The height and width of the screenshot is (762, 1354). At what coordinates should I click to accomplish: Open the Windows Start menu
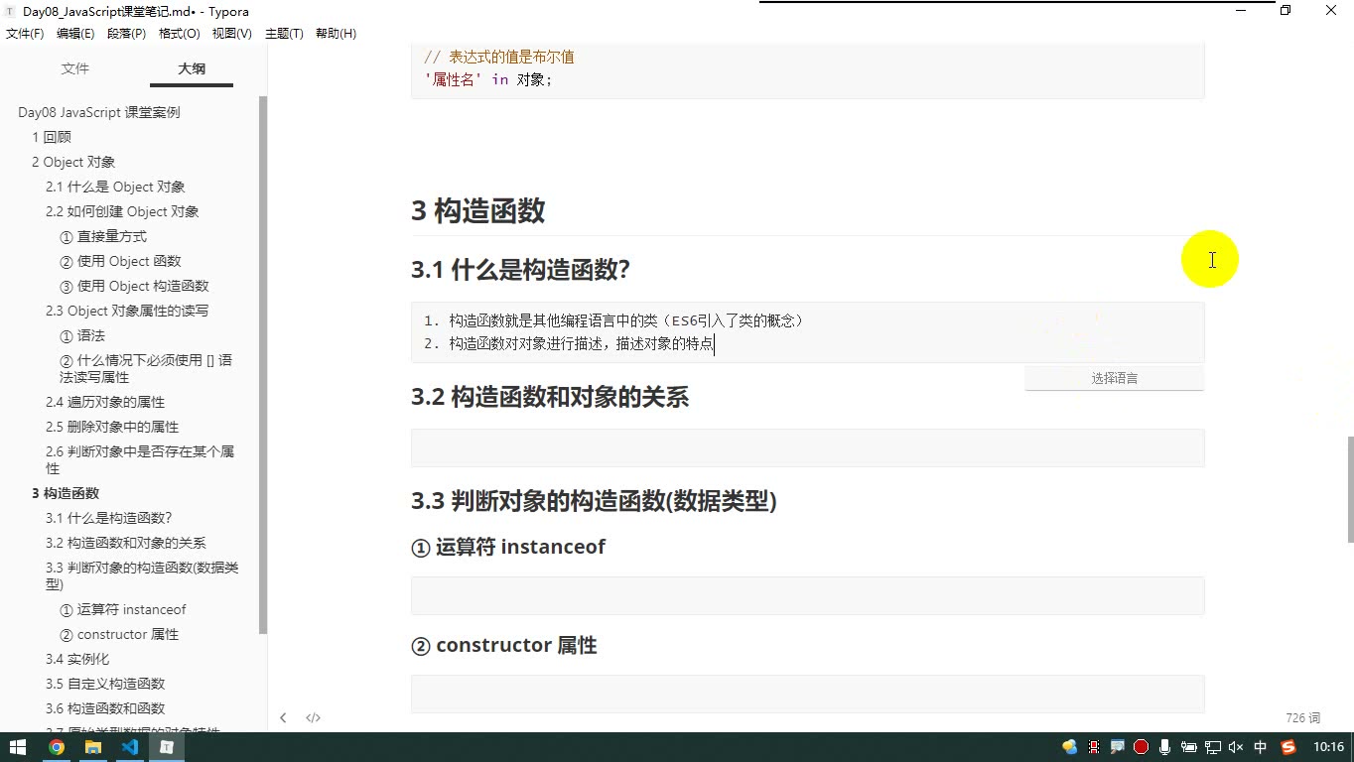[18, 747]
